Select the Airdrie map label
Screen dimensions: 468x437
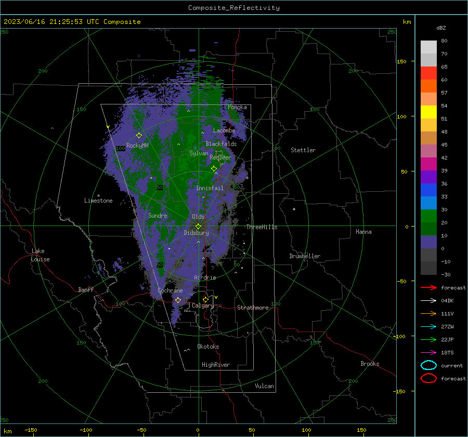pyautogui.click(x=205, y=277)
